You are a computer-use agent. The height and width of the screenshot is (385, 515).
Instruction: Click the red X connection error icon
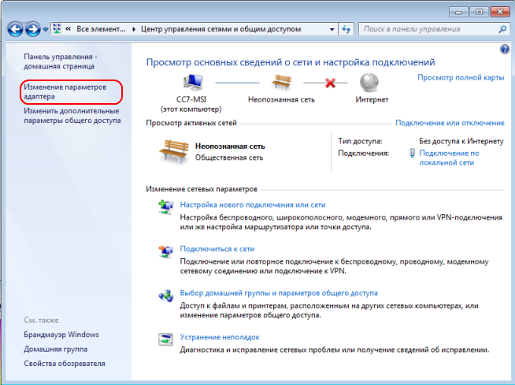tap(330, 82)
